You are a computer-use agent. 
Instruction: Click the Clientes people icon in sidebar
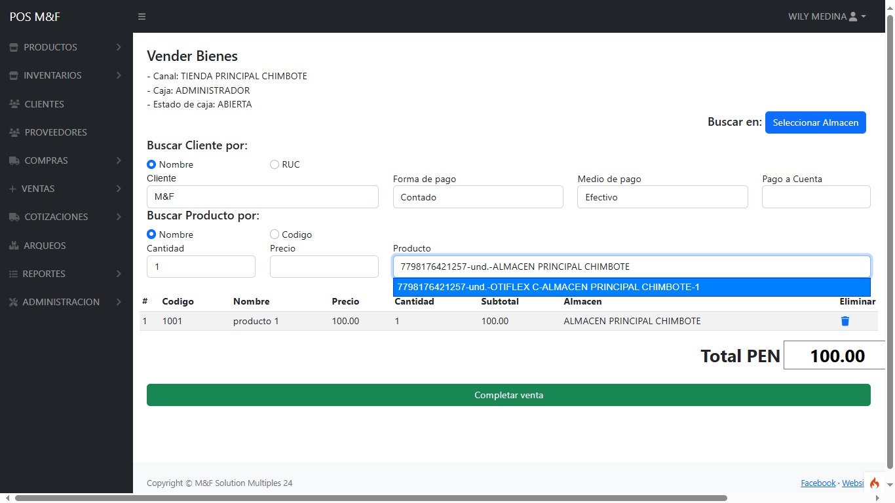[14, 104]
